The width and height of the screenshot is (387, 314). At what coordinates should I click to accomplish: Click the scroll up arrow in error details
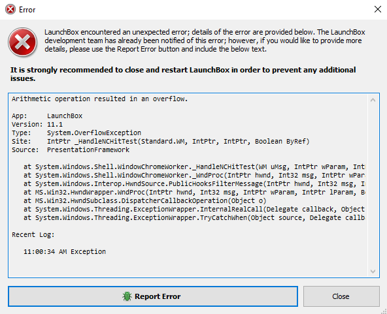point(373,100)
